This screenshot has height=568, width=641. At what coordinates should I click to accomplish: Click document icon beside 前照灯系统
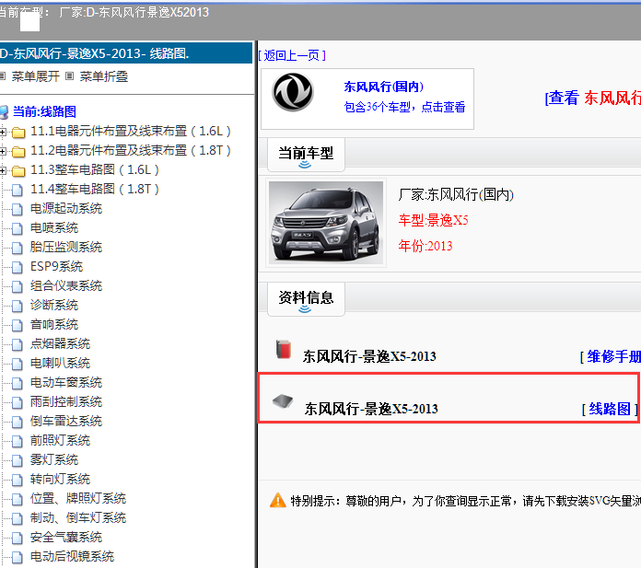pos(17,441)
